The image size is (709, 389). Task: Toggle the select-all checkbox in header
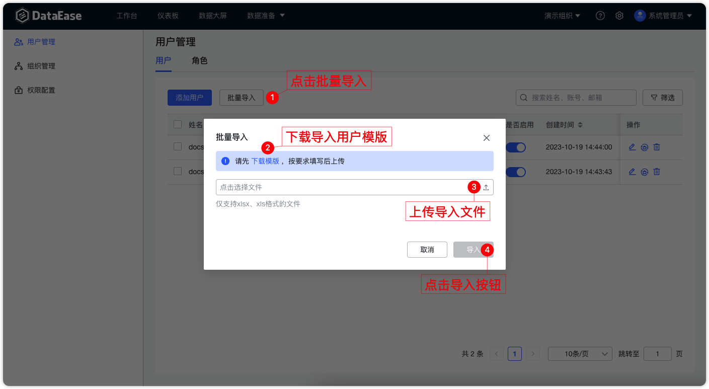coord(178,125)
